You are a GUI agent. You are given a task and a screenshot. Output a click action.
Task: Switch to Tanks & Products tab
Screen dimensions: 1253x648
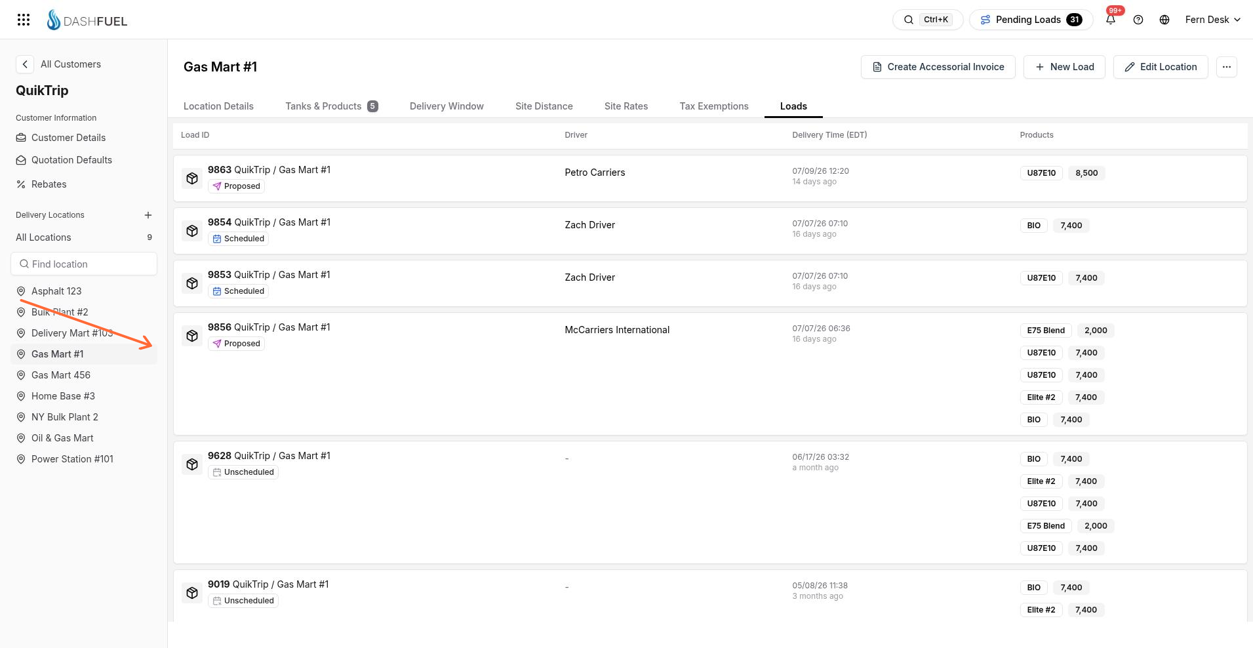332,106
